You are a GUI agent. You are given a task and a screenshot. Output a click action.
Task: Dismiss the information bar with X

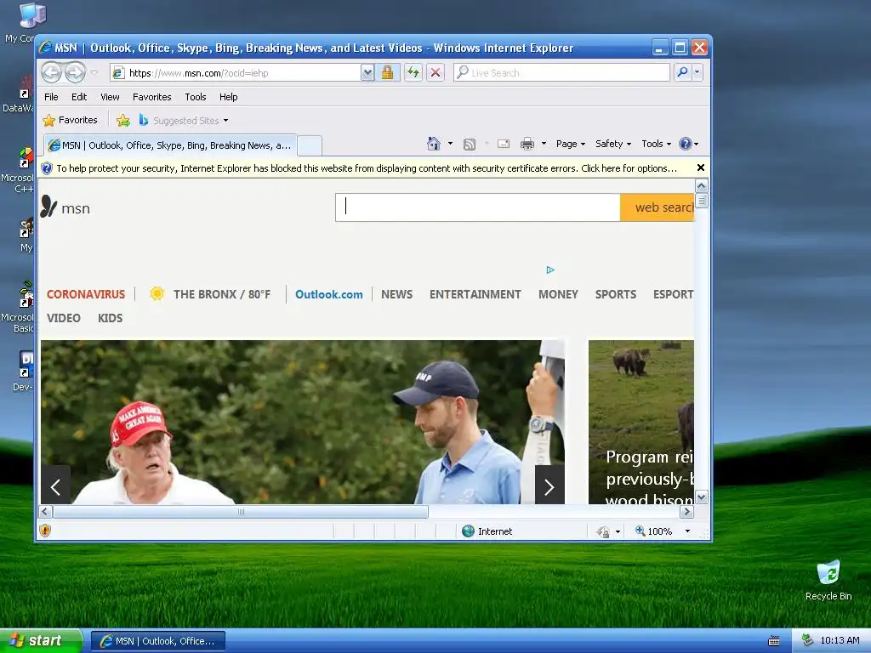(x=701, y=168)
